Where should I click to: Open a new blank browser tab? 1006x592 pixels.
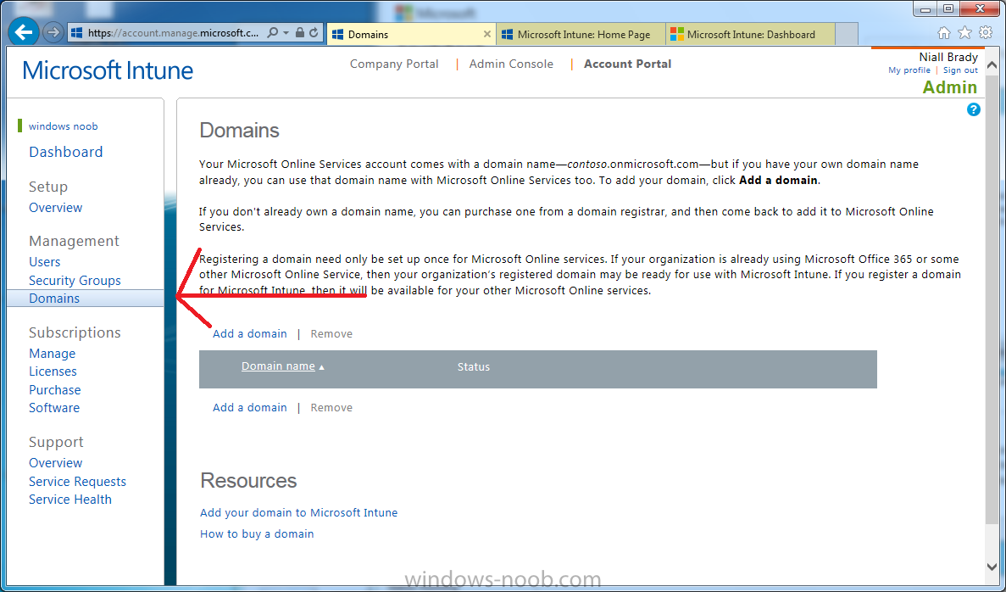coord(847,34)
